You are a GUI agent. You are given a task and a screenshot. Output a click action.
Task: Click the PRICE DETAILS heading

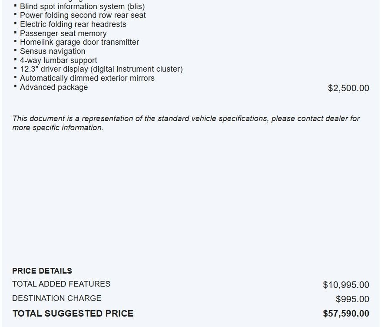coord(42,271)
